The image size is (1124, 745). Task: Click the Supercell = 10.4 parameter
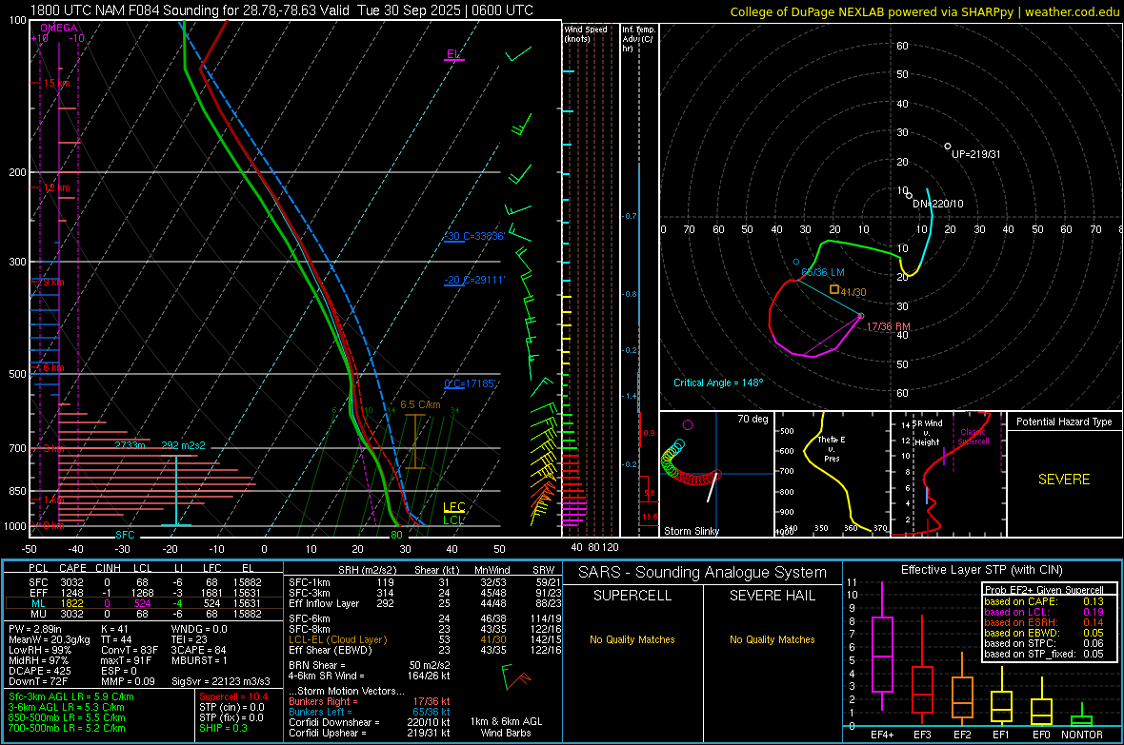pyautogui.click(x=233, y=697)
